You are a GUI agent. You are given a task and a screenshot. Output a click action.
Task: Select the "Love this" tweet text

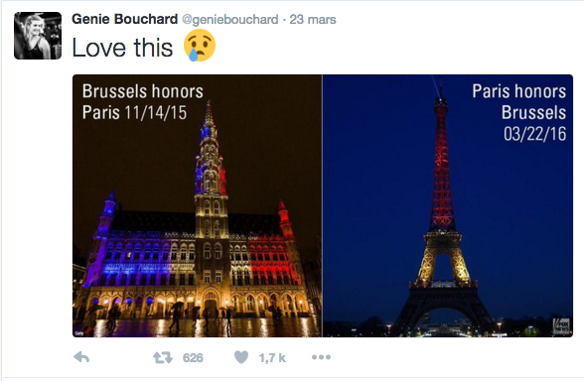[122, 48]
